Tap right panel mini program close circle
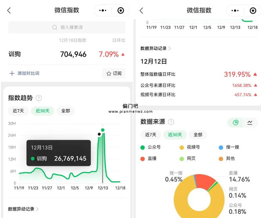Screen dimensions: 261x218 coord(253,11)
